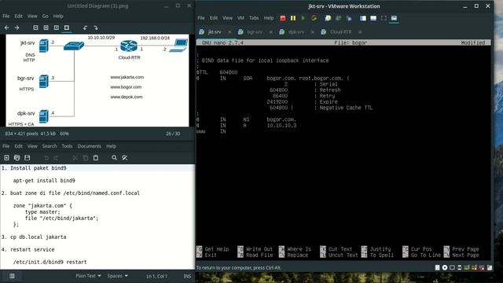
Task: Open Tools menu in text editor
Action: tap(67, 146)
